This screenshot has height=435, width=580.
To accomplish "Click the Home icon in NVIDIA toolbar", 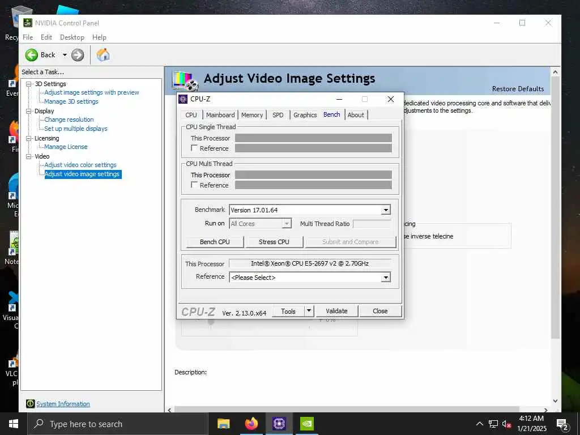I will click(x=103, y=55).
